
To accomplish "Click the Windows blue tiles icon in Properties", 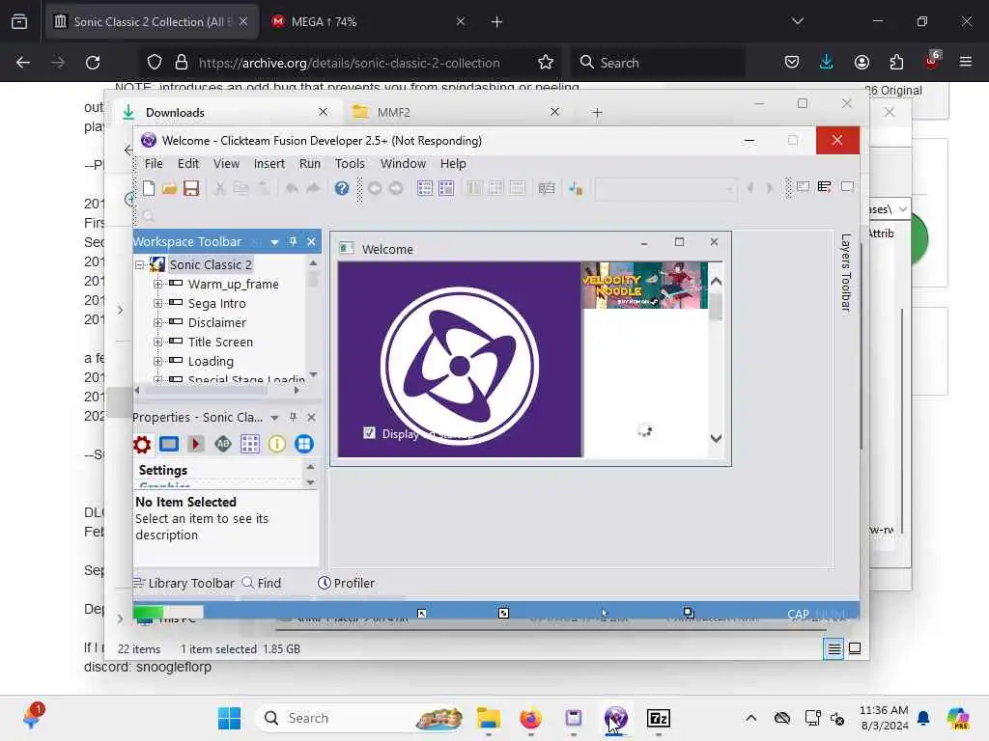I will tap(304, 444).
